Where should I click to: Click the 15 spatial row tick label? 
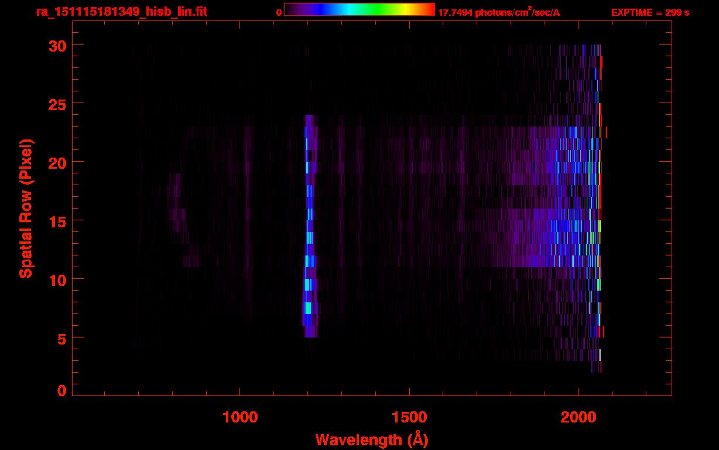pos(57,221)
